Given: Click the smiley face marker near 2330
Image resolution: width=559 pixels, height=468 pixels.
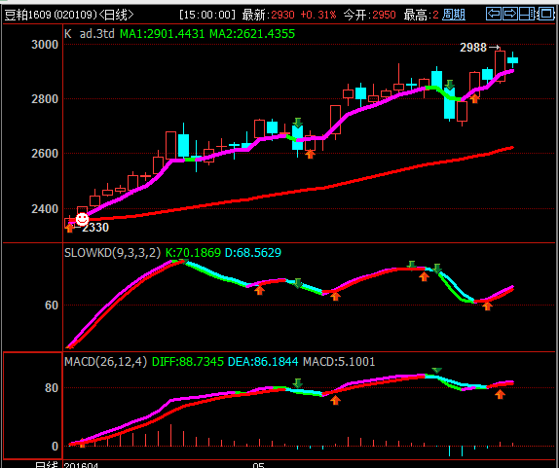Looking at the screenshot, I should click(x=83, y=219).
